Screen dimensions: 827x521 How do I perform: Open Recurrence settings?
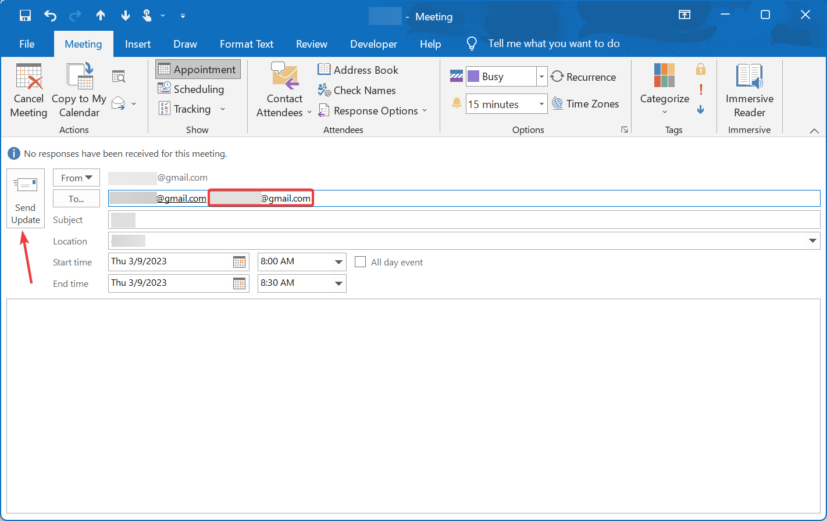[x=583, y=77]
